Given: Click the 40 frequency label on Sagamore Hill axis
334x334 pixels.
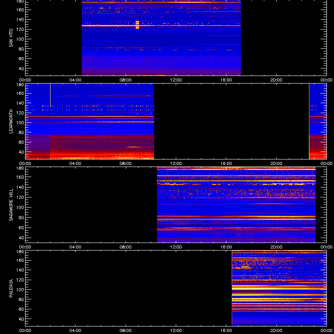Looking at the screenshot, I should point(21,238).
